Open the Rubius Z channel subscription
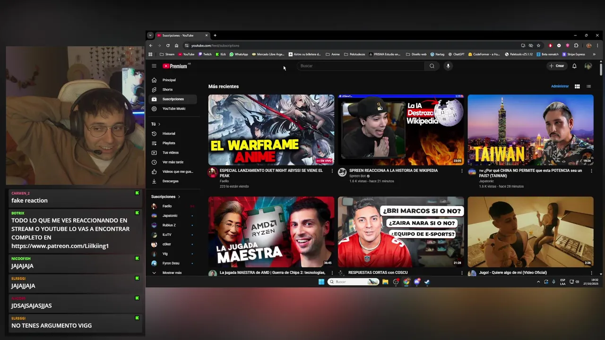 pos(173,225)
